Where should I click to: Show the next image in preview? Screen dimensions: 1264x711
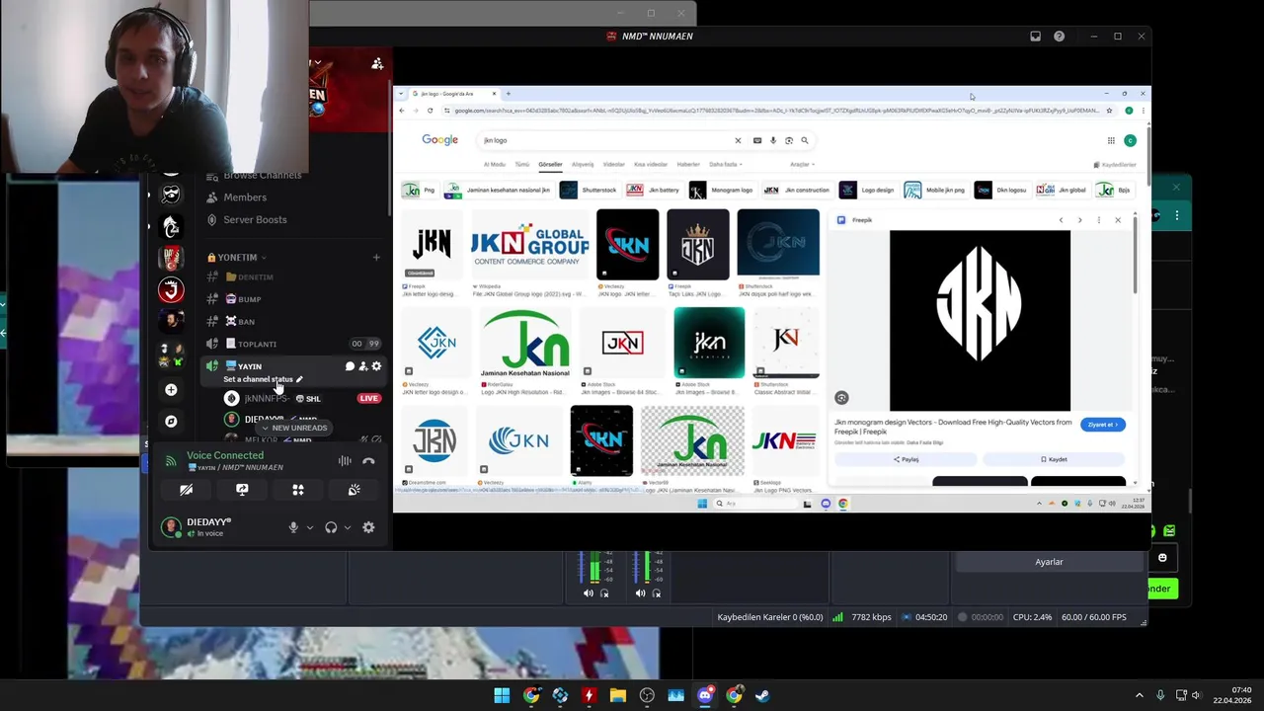(x=1079, y=220)
